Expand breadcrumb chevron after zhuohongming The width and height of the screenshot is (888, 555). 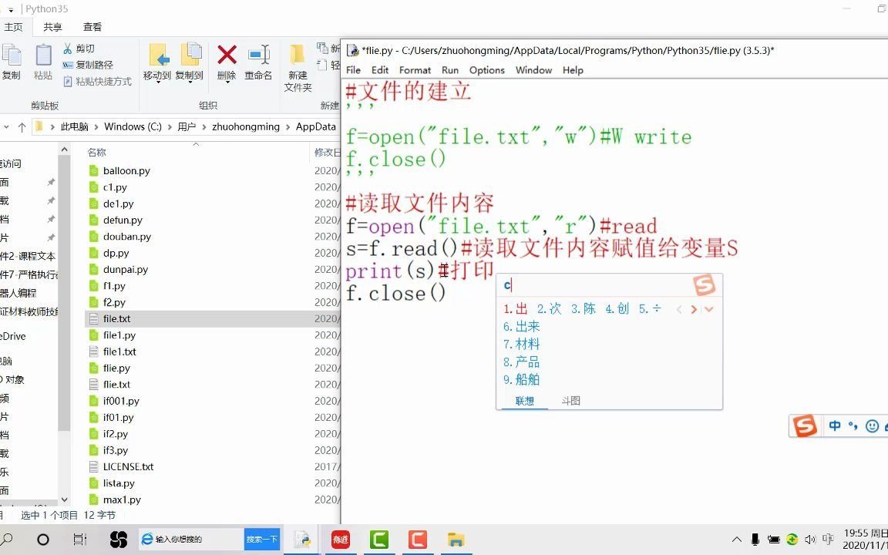pos(288,127)
